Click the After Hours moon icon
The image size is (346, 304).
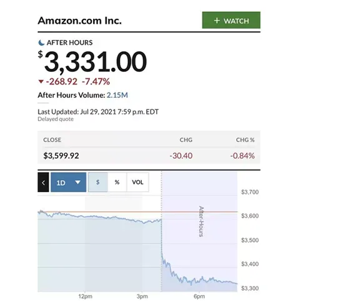click(x=41, y=43)
